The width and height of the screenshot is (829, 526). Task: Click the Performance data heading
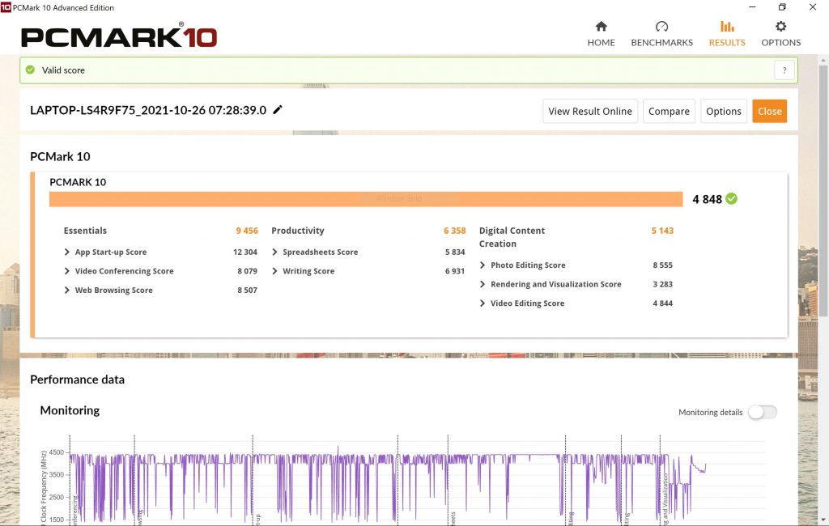tap(77, 380)
